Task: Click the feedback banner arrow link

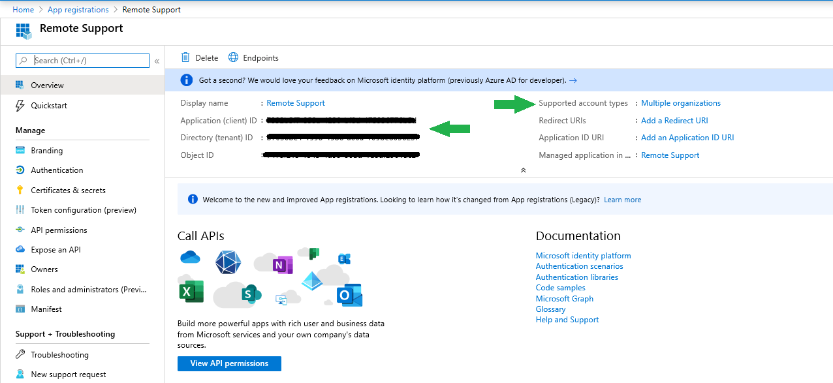Action: (573, 80)
